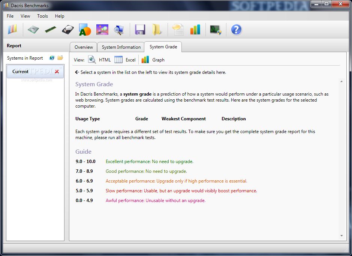Click the 7.0 - 8.9 grade range
Viewport: 352px width, 256px height.
[84, 171]
